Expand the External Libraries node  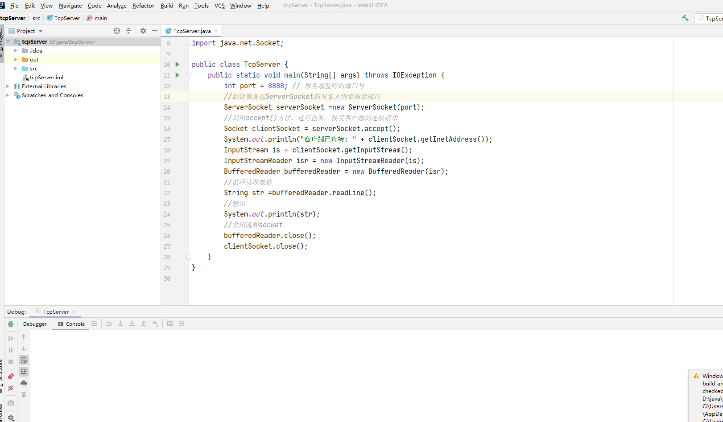8,86
